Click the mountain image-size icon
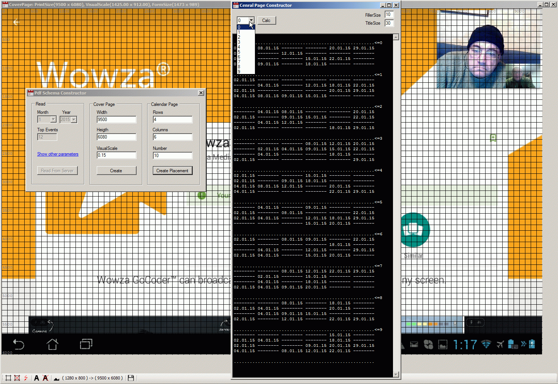The image size is (558, 384). [57, 378]
